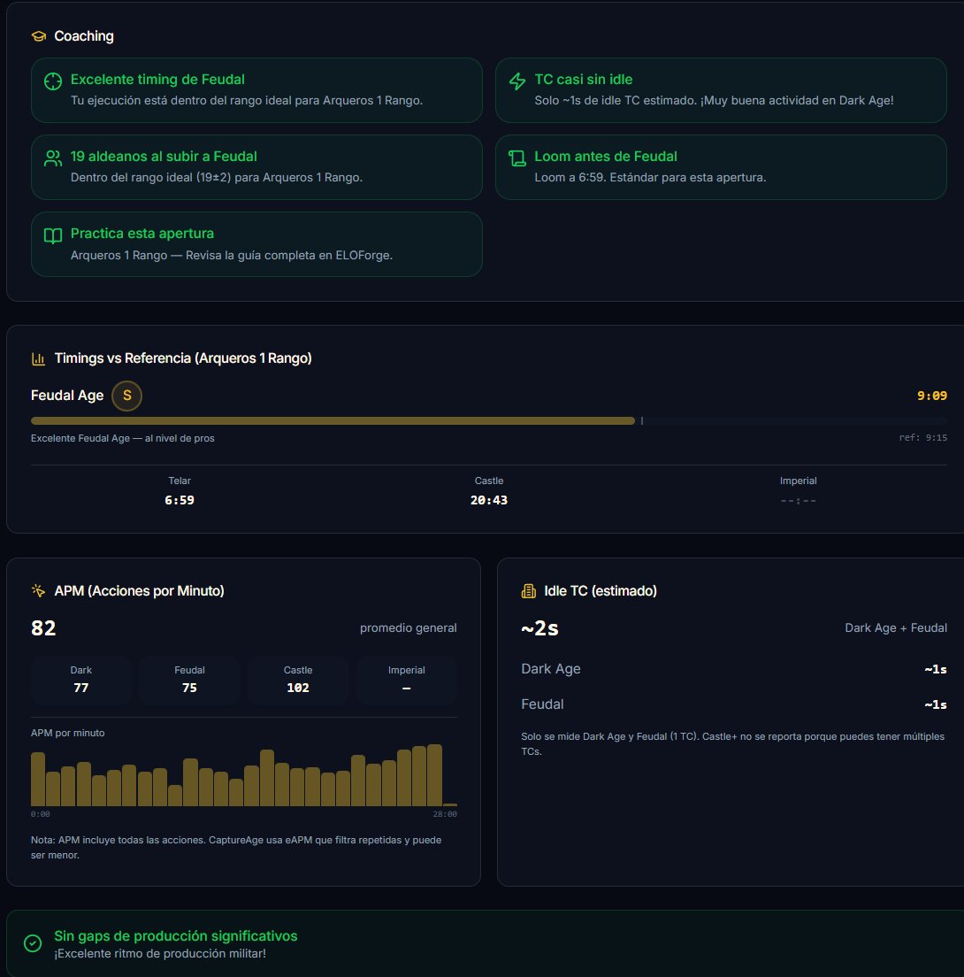Click the reference marker tick on the Feudal bar
Screen dimensions: 964x977
(642, 421)
